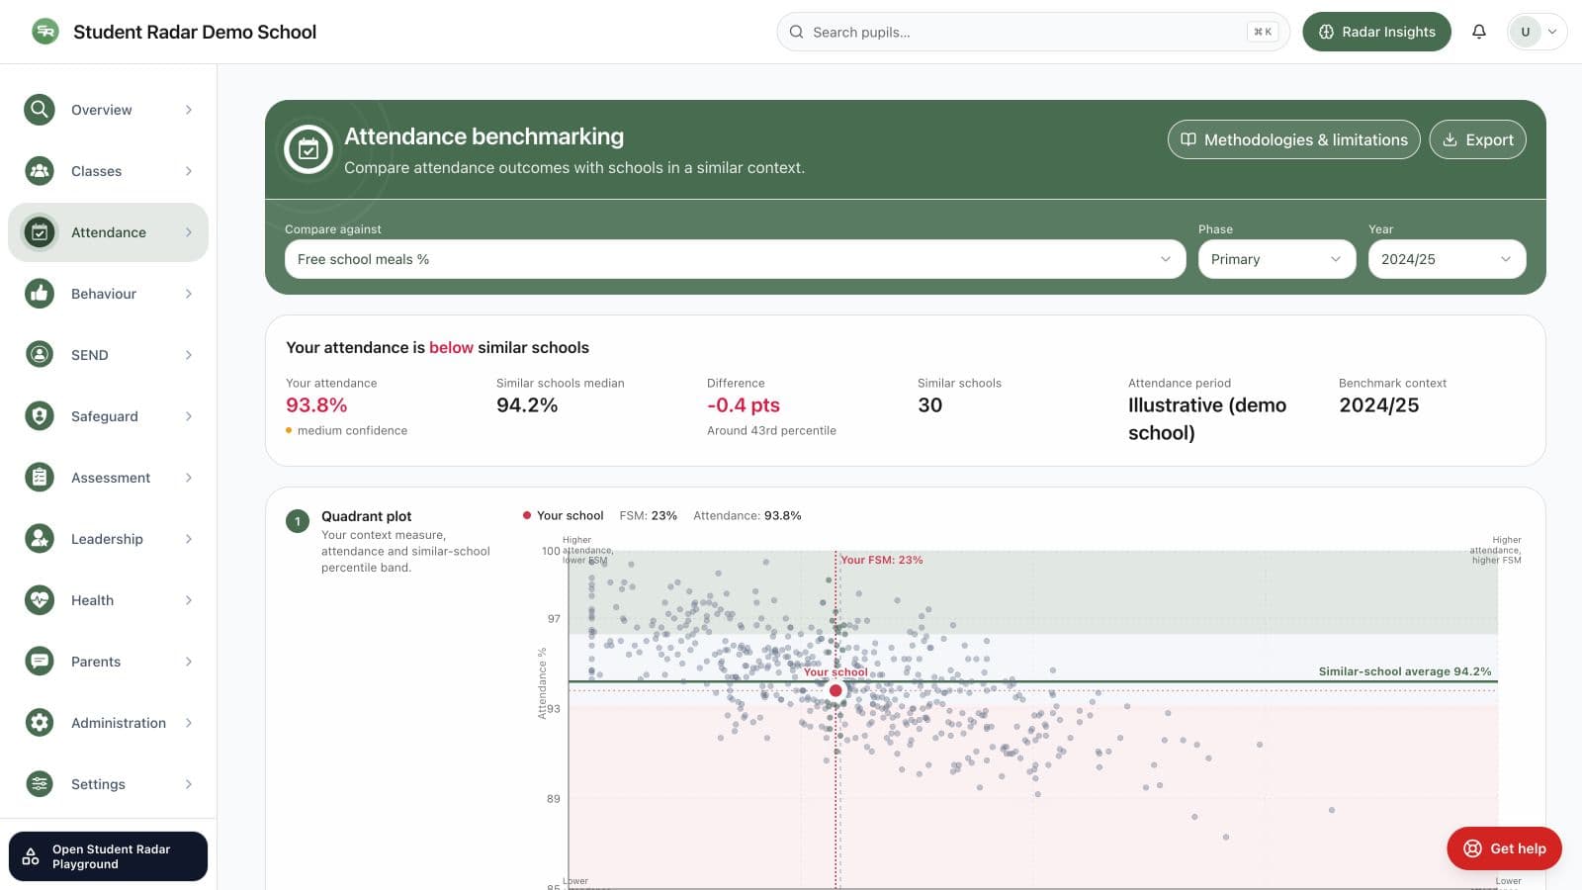Click the Your FSM: 23% chart label
Screen dimensions: 1582x890
882,560
